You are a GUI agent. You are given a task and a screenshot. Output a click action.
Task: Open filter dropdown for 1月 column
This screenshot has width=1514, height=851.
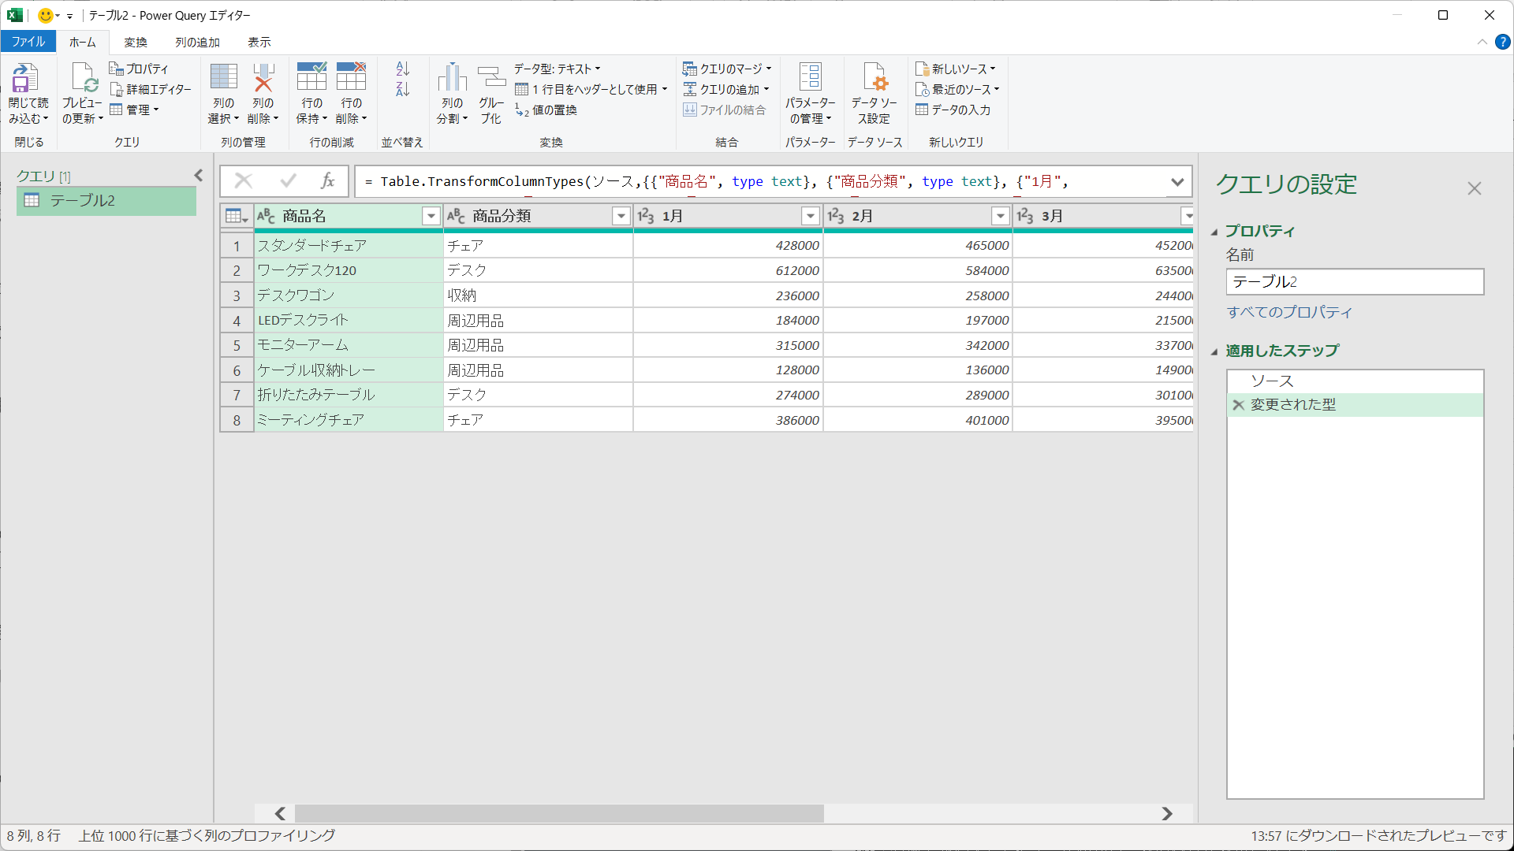pos(811,216)
